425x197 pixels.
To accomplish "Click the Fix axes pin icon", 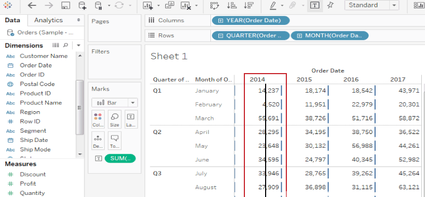I will pos(330,5).
